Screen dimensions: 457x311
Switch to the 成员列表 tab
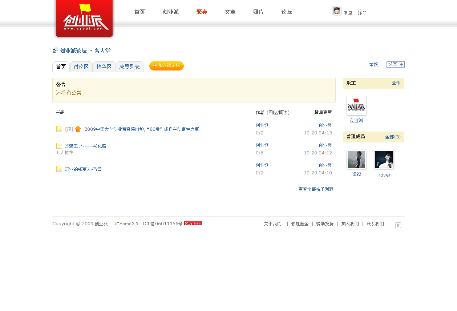(x=130, y=67)
